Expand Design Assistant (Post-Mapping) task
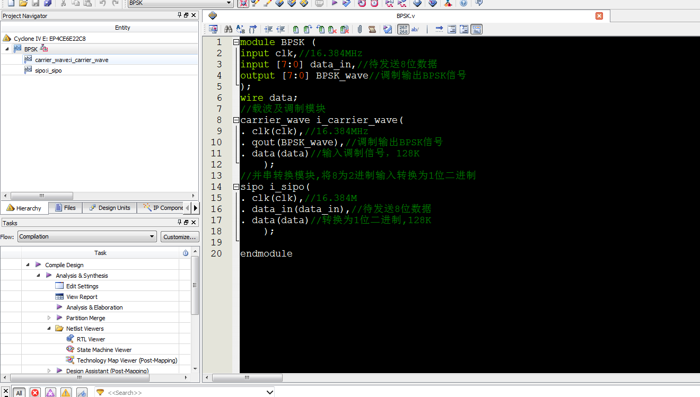Viewport: 700px width, 397px height. point(49,370)
